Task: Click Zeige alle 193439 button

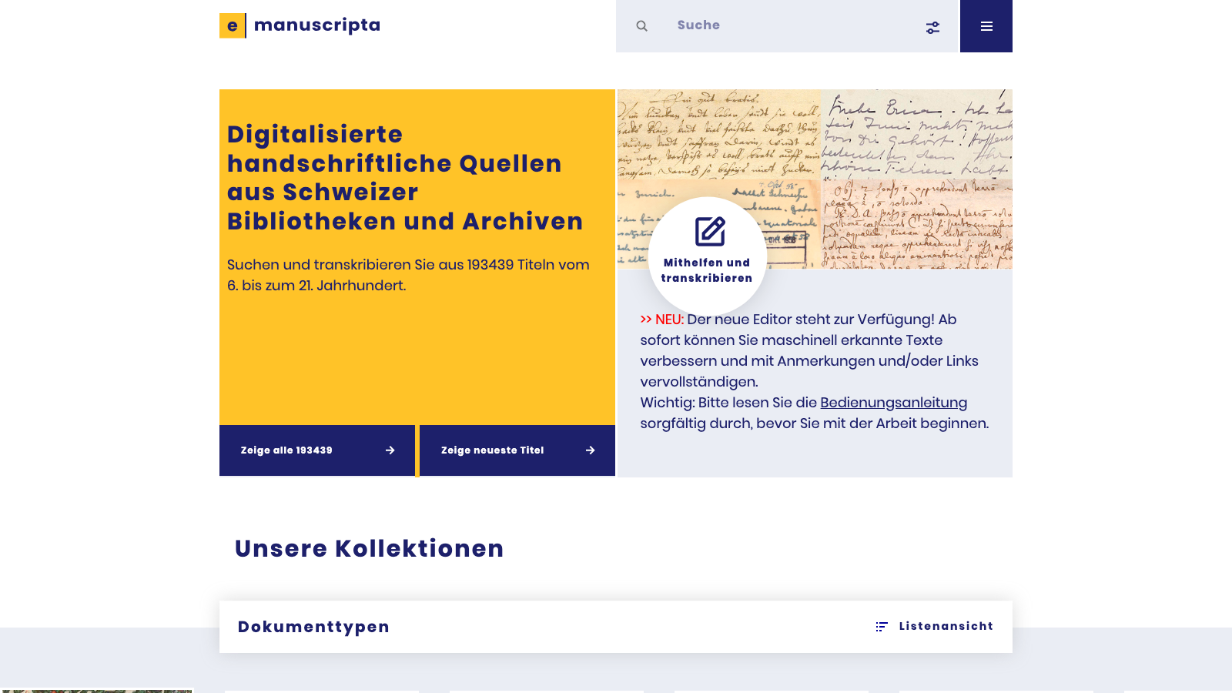Action: (317, 450)
